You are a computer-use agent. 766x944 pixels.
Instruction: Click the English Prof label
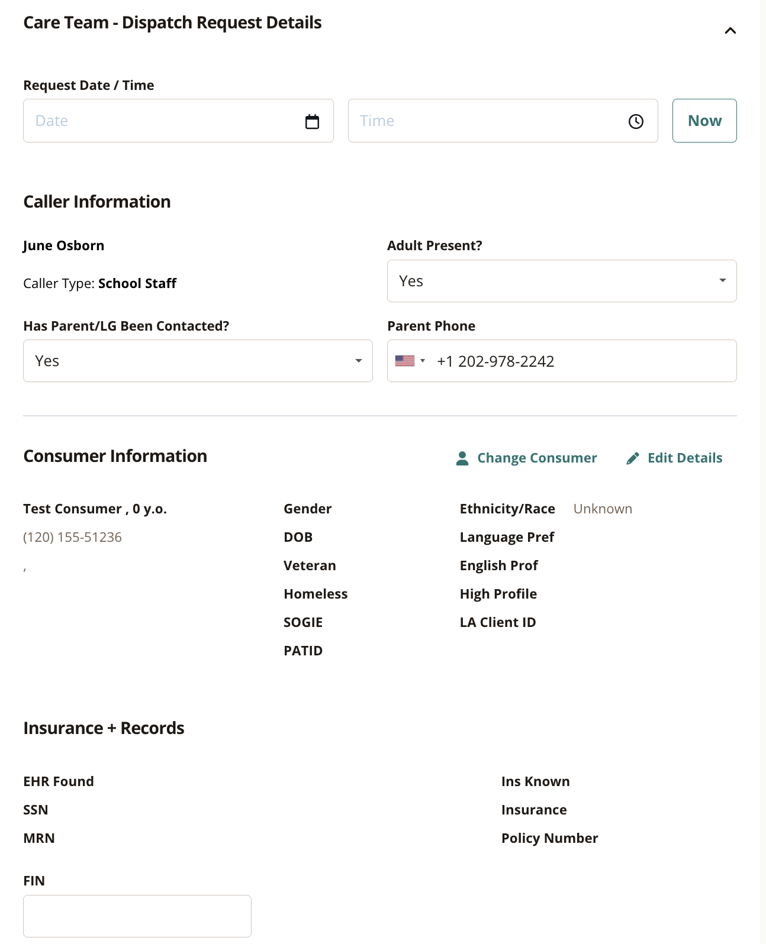coord(498,565)
